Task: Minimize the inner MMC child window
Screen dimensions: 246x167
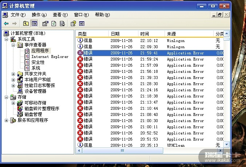Action: [214, 15]
